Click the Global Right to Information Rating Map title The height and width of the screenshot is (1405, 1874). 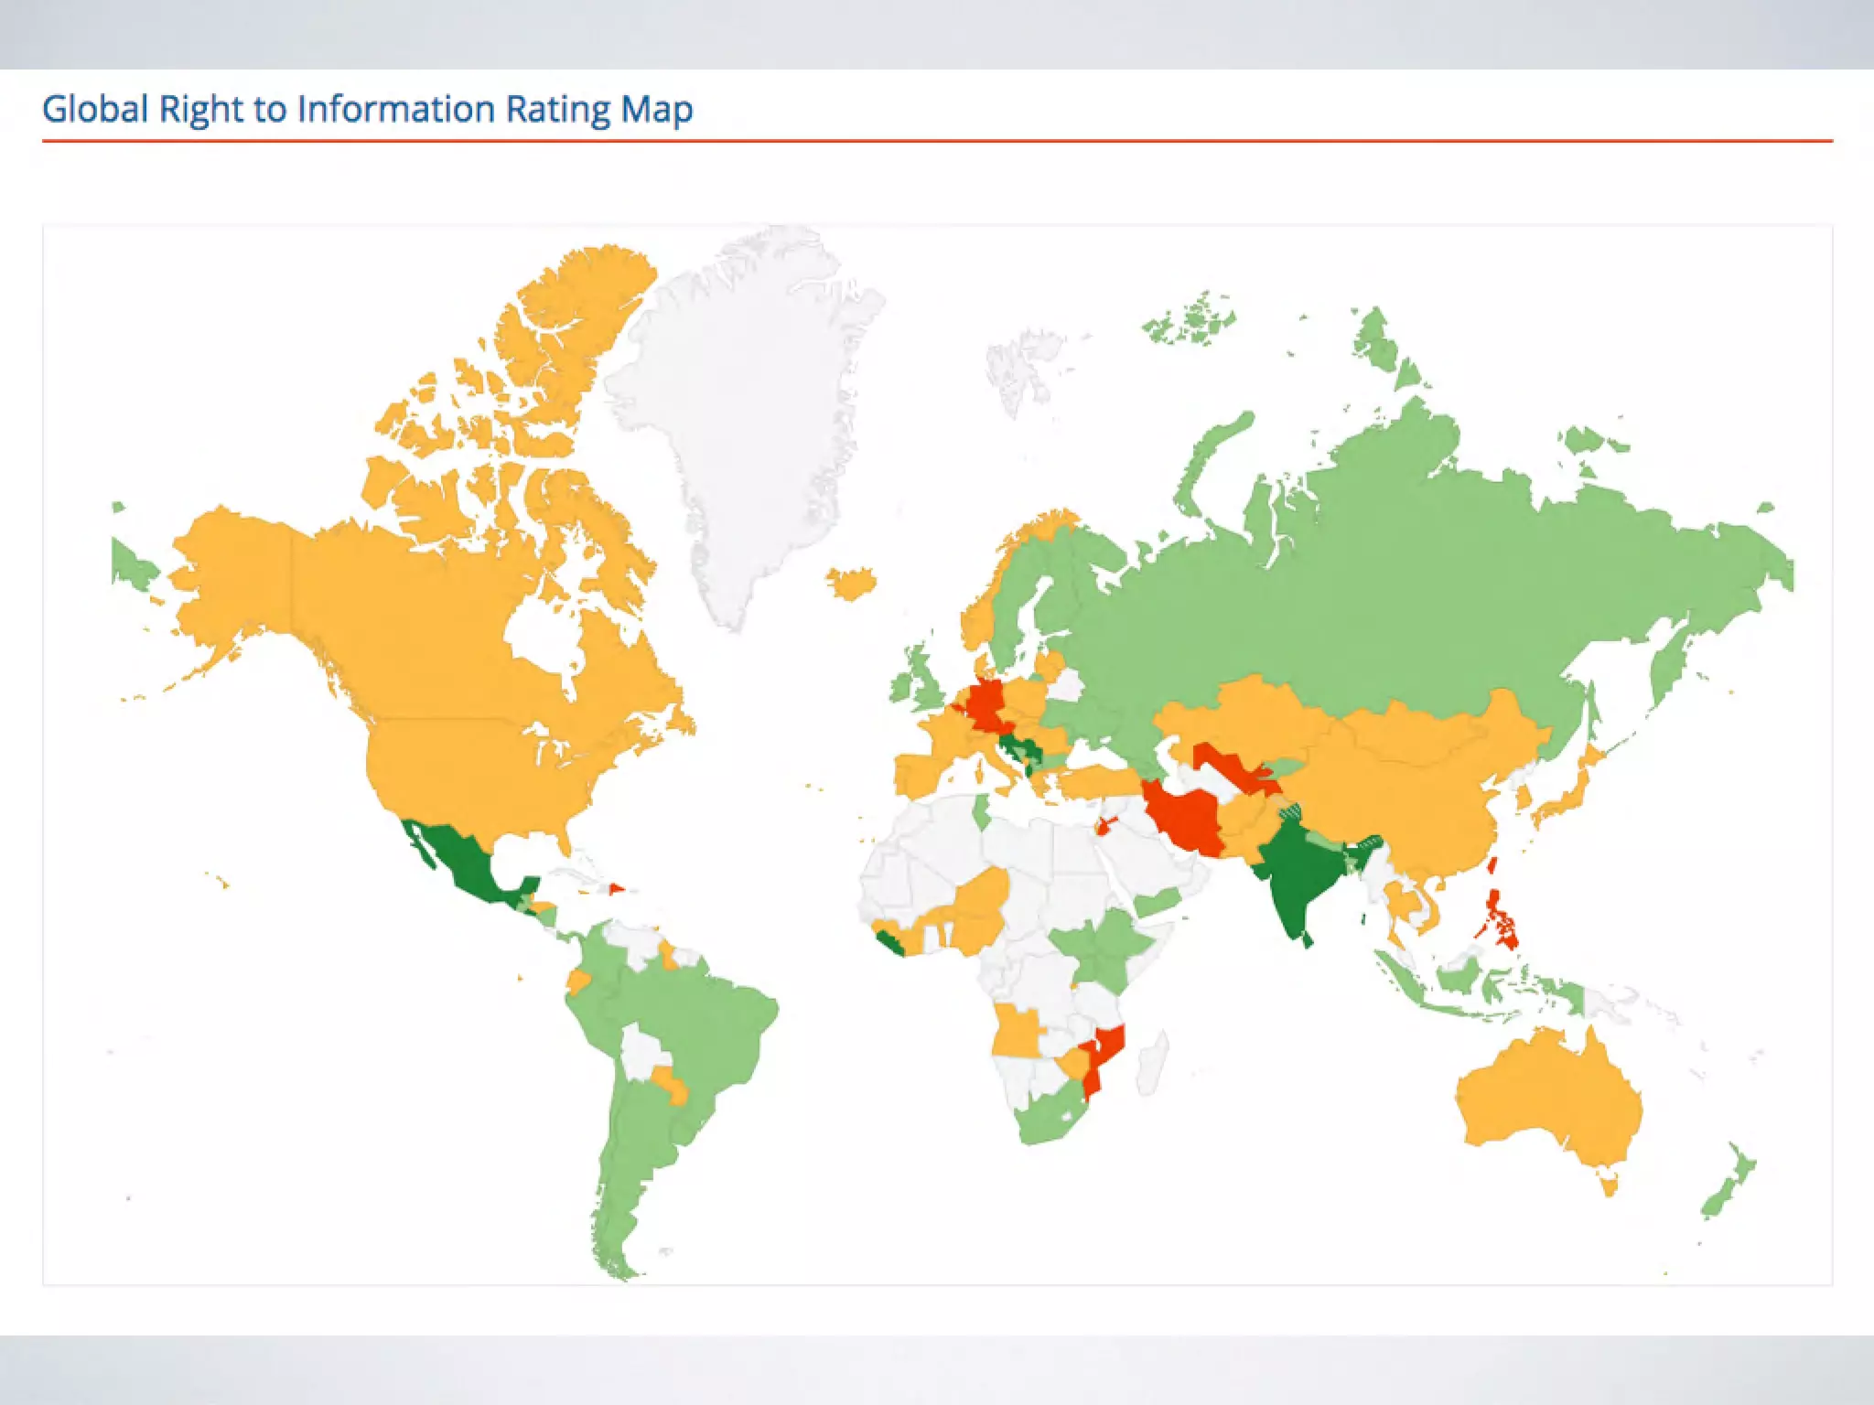coord(367,109)
